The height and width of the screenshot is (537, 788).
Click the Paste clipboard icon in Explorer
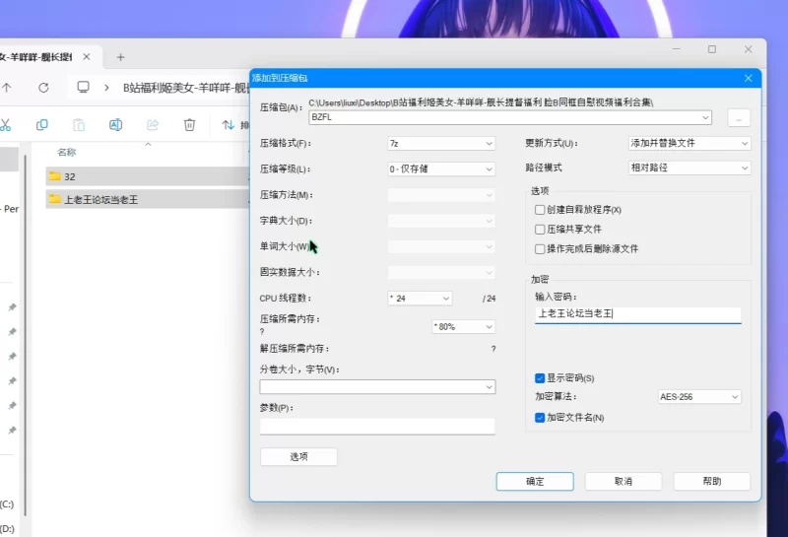point(79,125)
